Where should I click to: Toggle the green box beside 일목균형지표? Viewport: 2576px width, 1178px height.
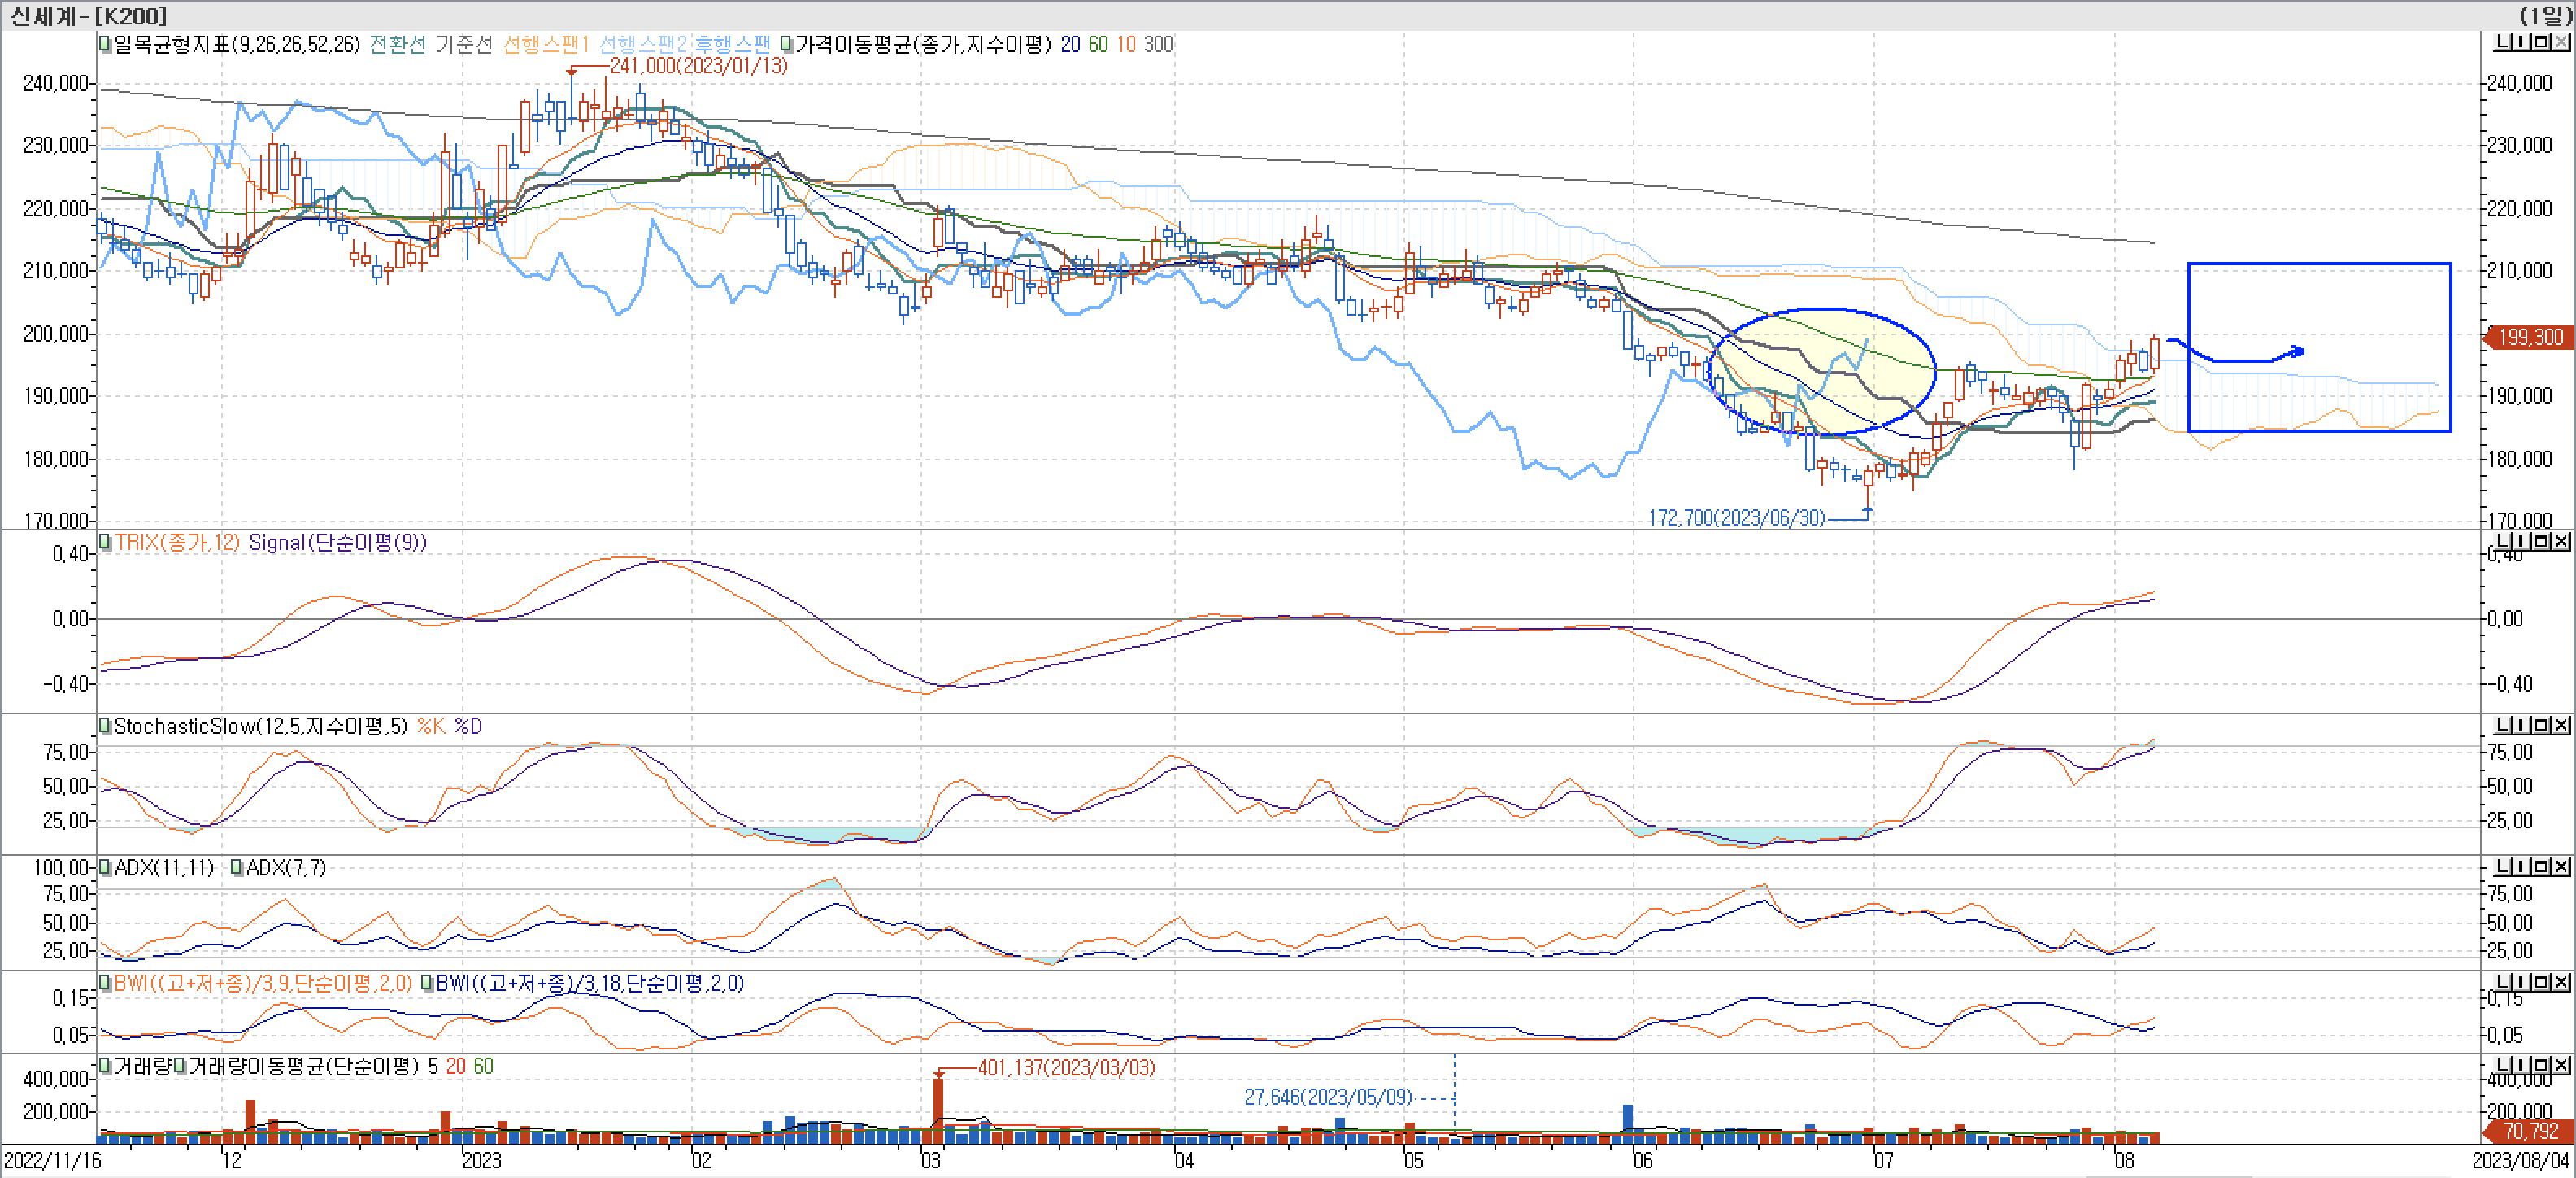coord(104,44)
